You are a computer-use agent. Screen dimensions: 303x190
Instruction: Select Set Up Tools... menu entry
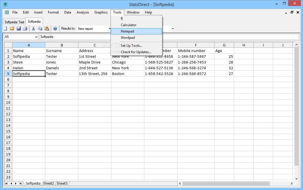pyautogui.click(x=136, y=46)
